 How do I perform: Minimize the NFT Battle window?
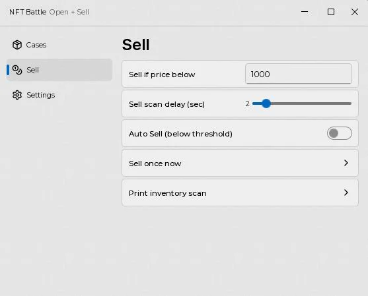tap(305, 12)
